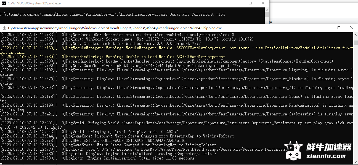Click the yellow AESGCMHandlerComponent not found warning
This screenshot has width=358, height=165.
coord(177,48)
